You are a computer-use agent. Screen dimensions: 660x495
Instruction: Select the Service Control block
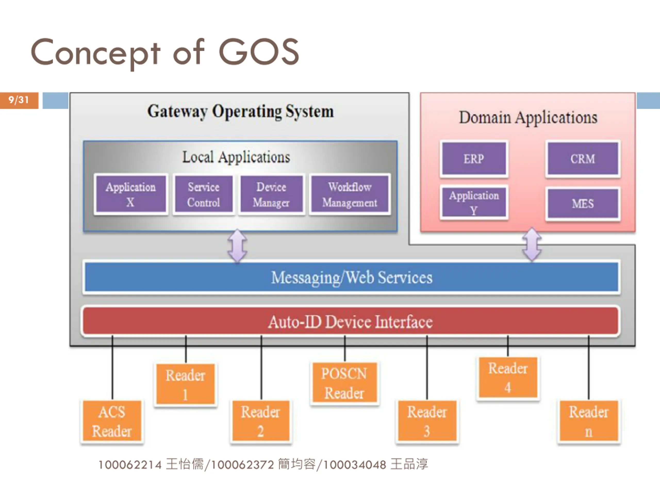pos(204,194)
